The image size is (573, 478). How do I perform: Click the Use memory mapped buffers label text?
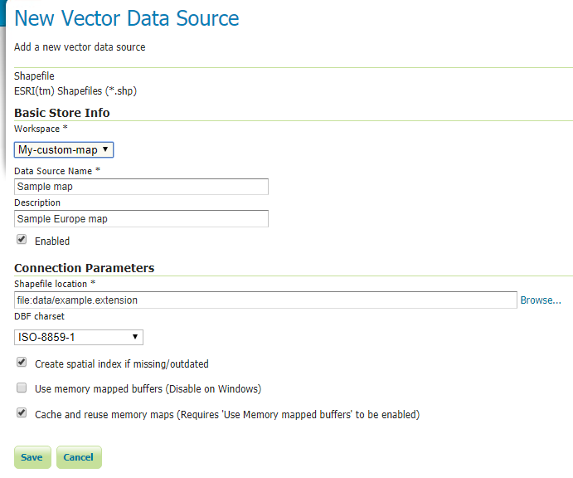[148, 388]
